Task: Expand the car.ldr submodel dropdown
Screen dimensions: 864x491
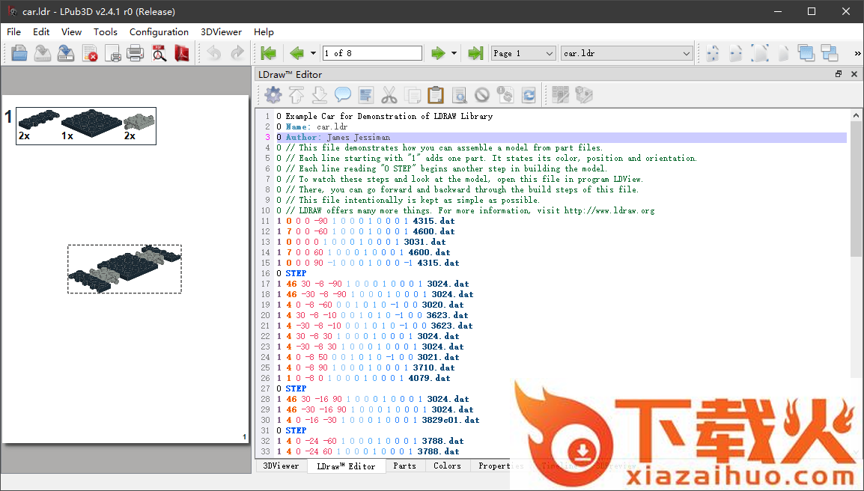Action: [x=687, y=53]
